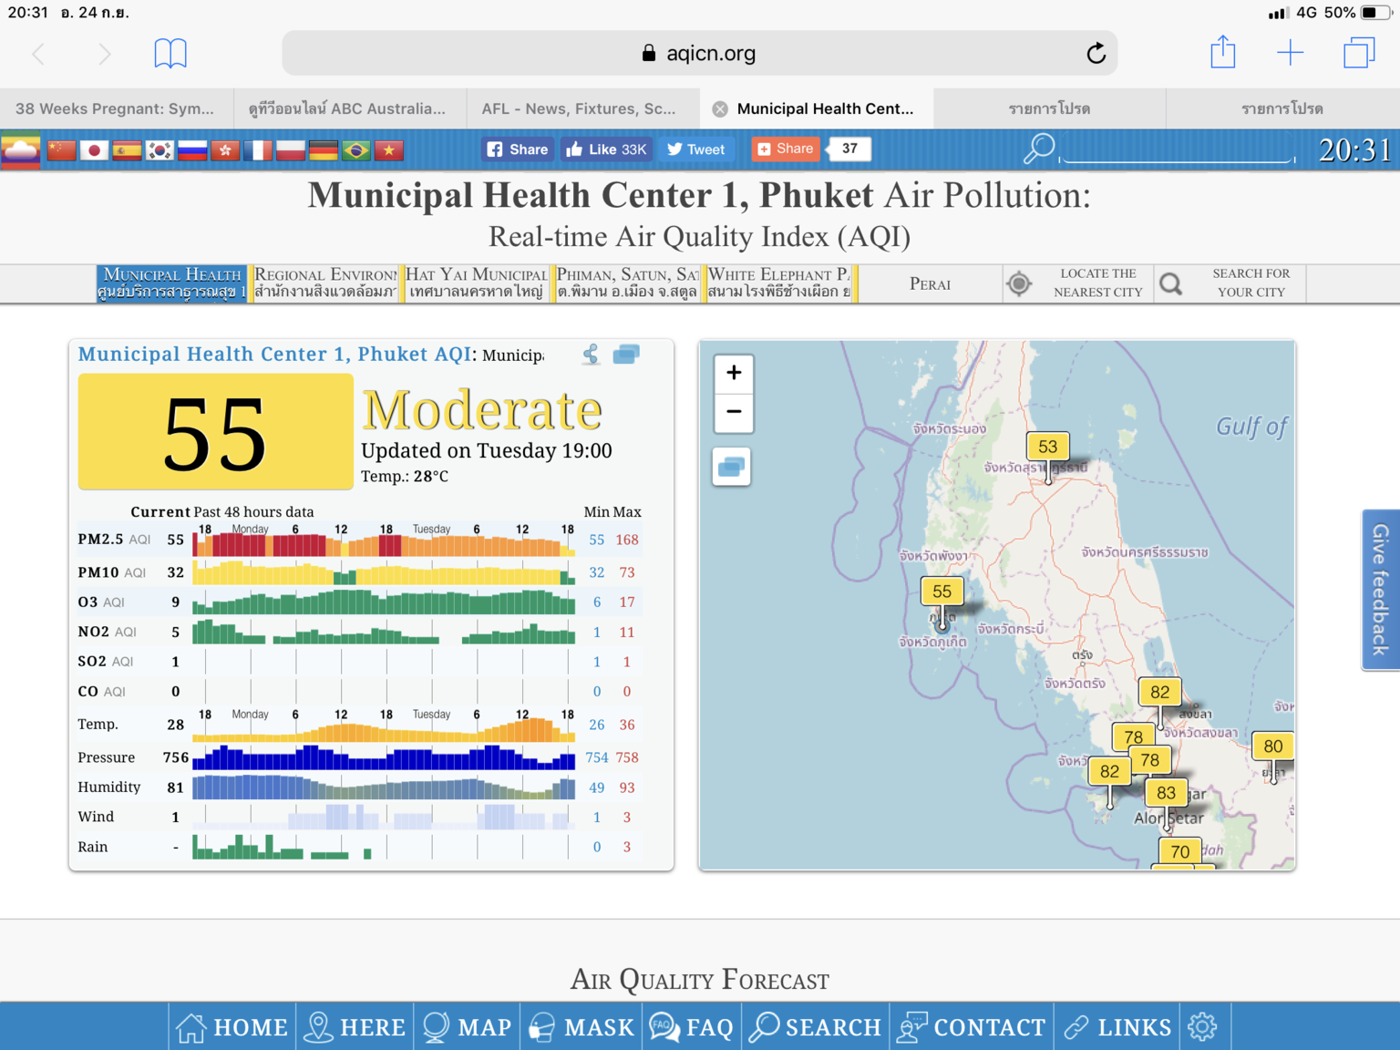Show all open tabs overview

click(x=1358, y=53)
